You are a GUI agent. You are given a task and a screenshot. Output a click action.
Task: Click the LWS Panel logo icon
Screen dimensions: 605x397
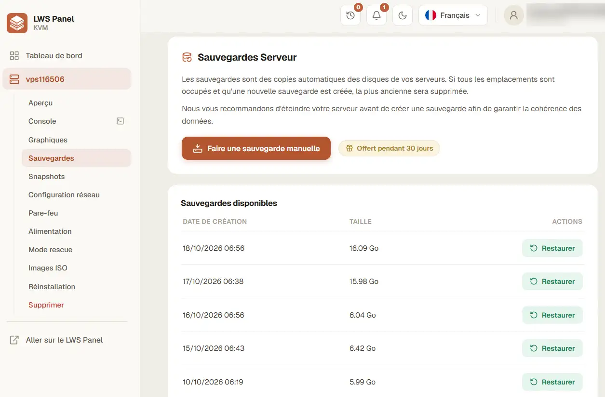[x=17, y=23]
